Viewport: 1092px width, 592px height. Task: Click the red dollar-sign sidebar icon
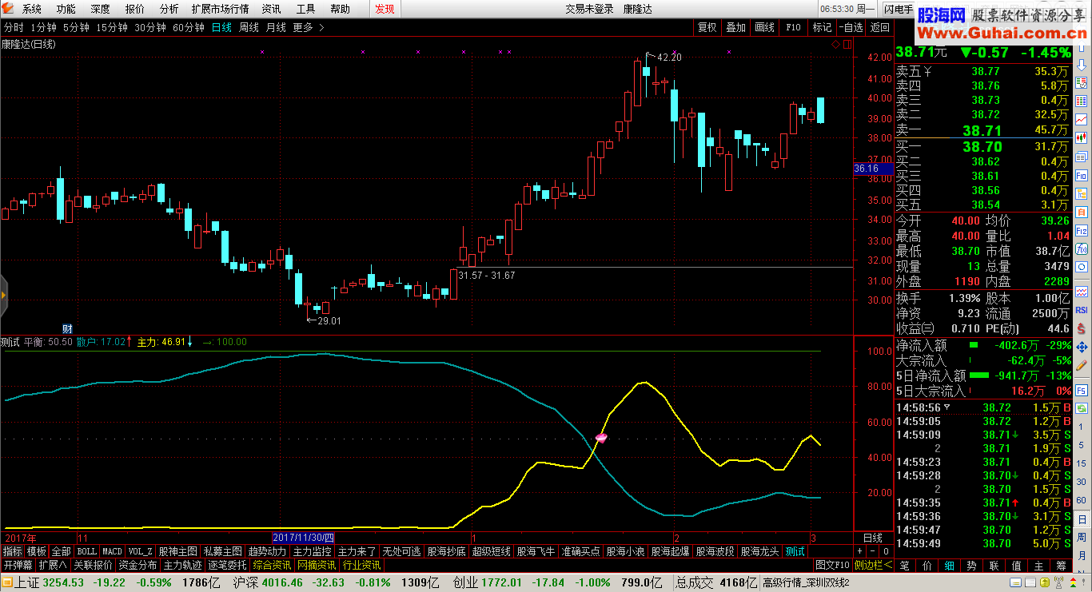(1082, 328)
